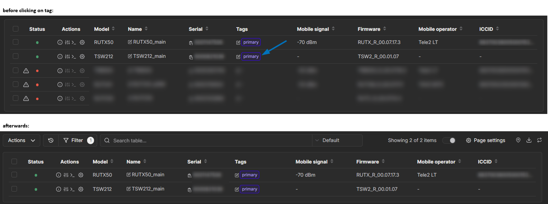Open the Filter button with badge 1

pos(78,140)
